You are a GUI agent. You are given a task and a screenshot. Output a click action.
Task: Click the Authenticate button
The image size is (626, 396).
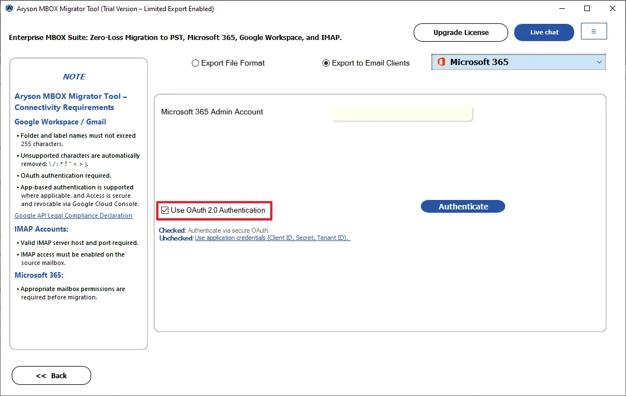(x=463, y=207)
